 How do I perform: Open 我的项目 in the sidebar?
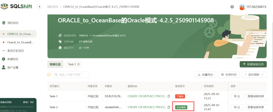pos(13,23)
